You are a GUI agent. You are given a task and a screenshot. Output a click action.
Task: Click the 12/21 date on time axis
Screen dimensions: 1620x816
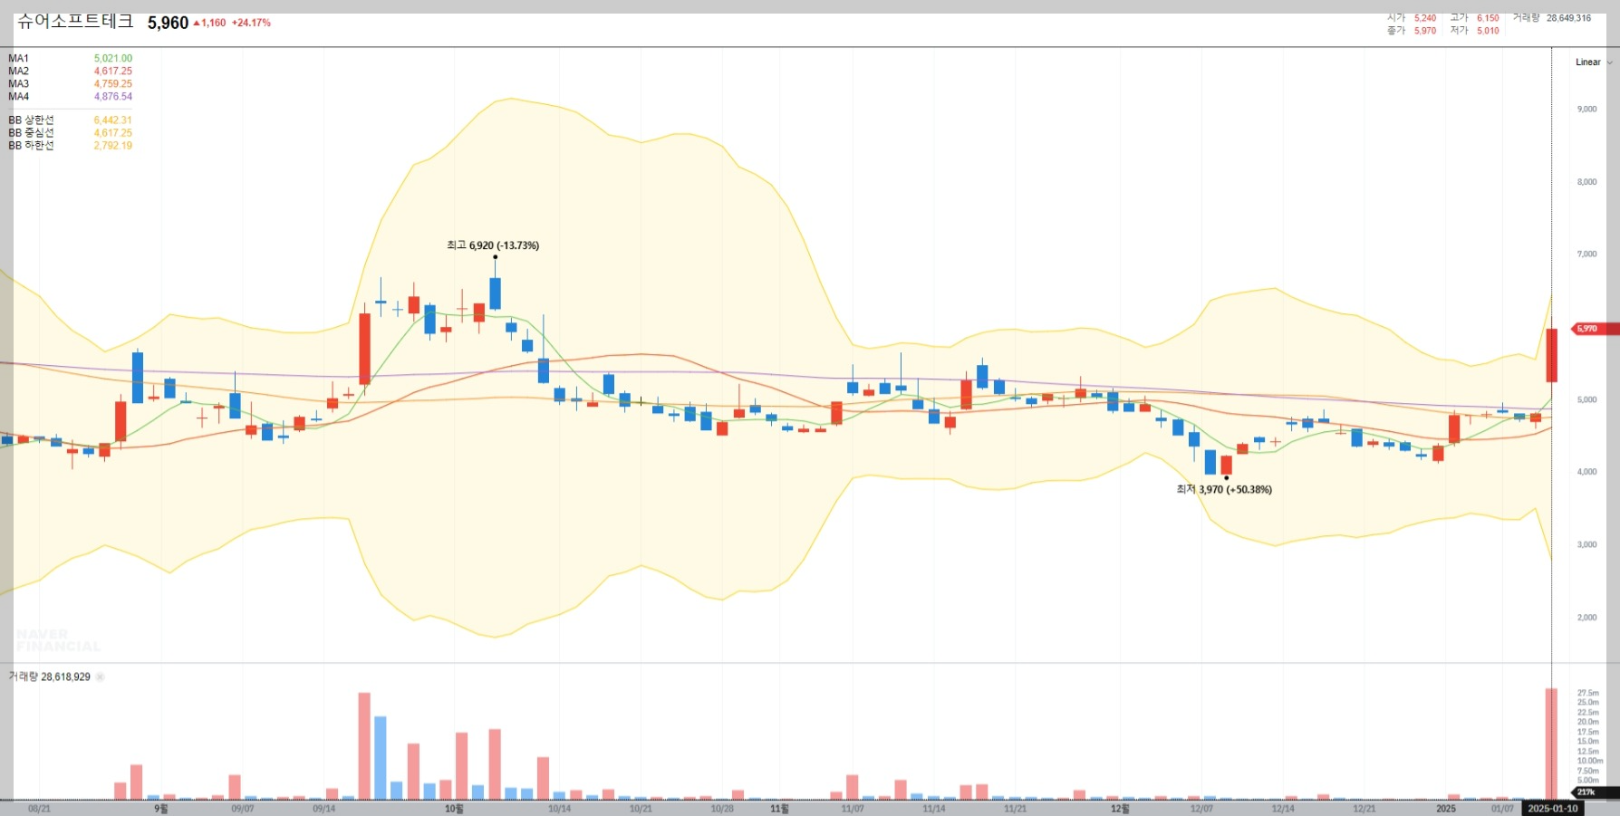[1364, 808]
